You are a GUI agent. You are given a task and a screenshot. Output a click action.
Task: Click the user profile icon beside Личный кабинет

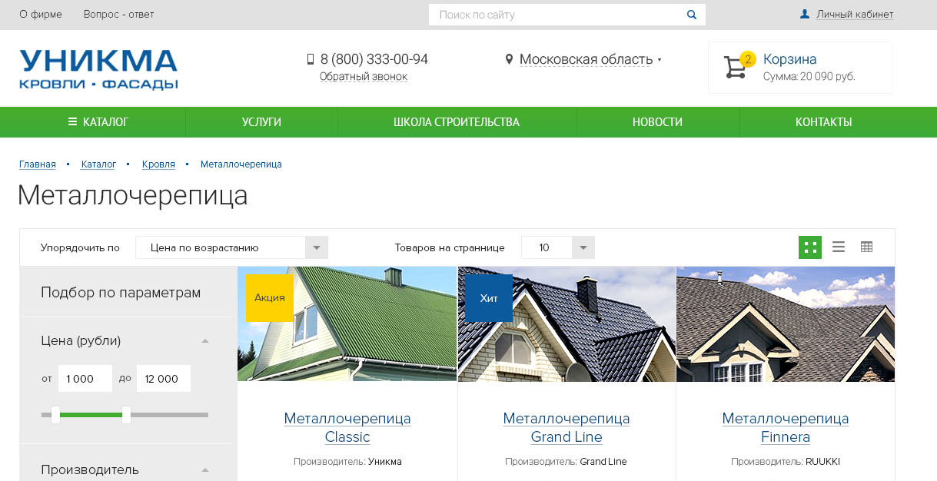pos(805,14)
